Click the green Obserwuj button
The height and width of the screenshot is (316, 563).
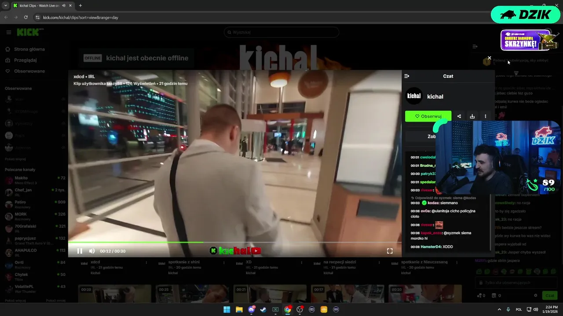coord(428,116)
